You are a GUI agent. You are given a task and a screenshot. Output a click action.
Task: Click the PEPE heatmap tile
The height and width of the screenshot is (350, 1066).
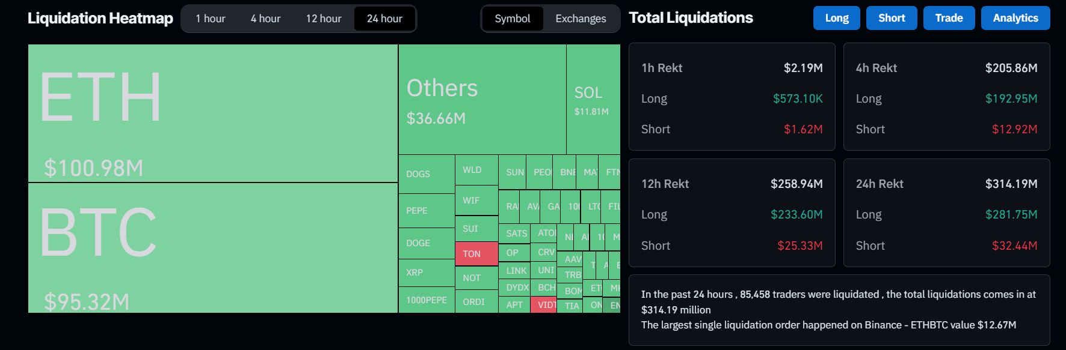(x=426, y=211)
